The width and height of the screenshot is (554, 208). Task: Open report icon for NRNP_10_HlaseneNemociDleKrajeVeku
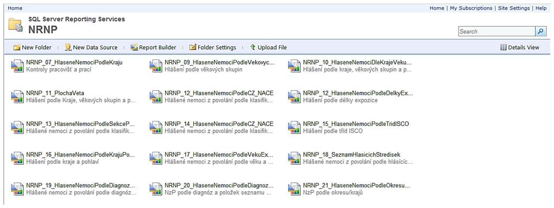coord(294,66)
